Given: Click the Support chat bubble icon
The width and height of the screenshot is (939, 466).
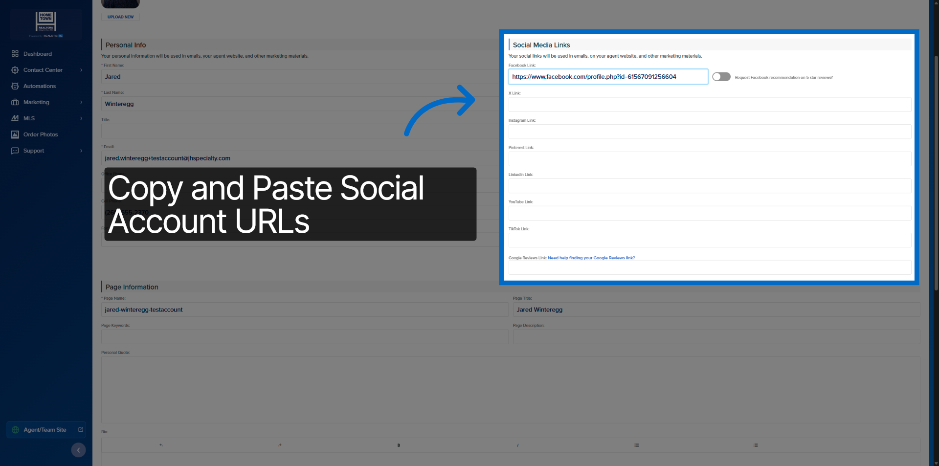Looking at the screenshot, I should [15, 151].
